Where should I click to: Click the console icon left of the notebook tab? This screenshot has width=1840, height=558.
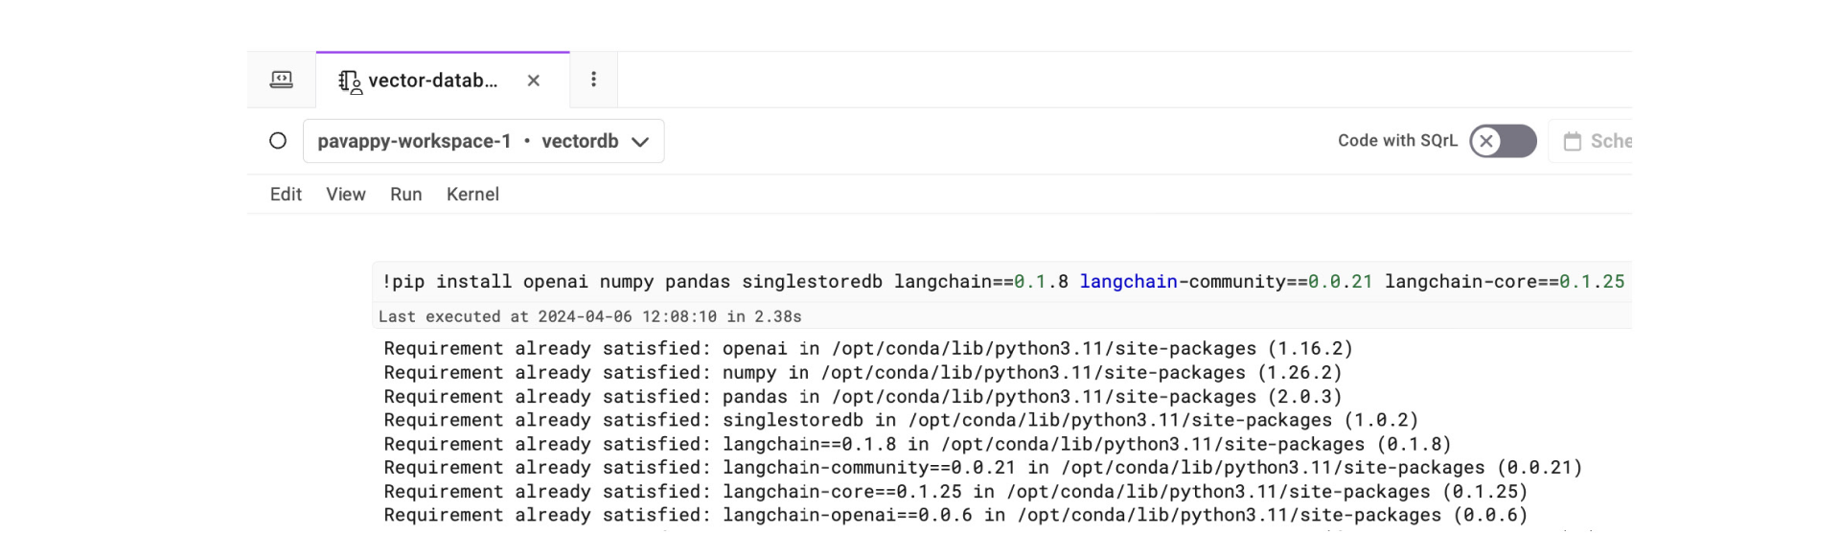[281, 80]
